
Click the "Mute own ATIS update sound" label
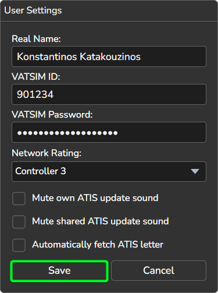[95, 198]
